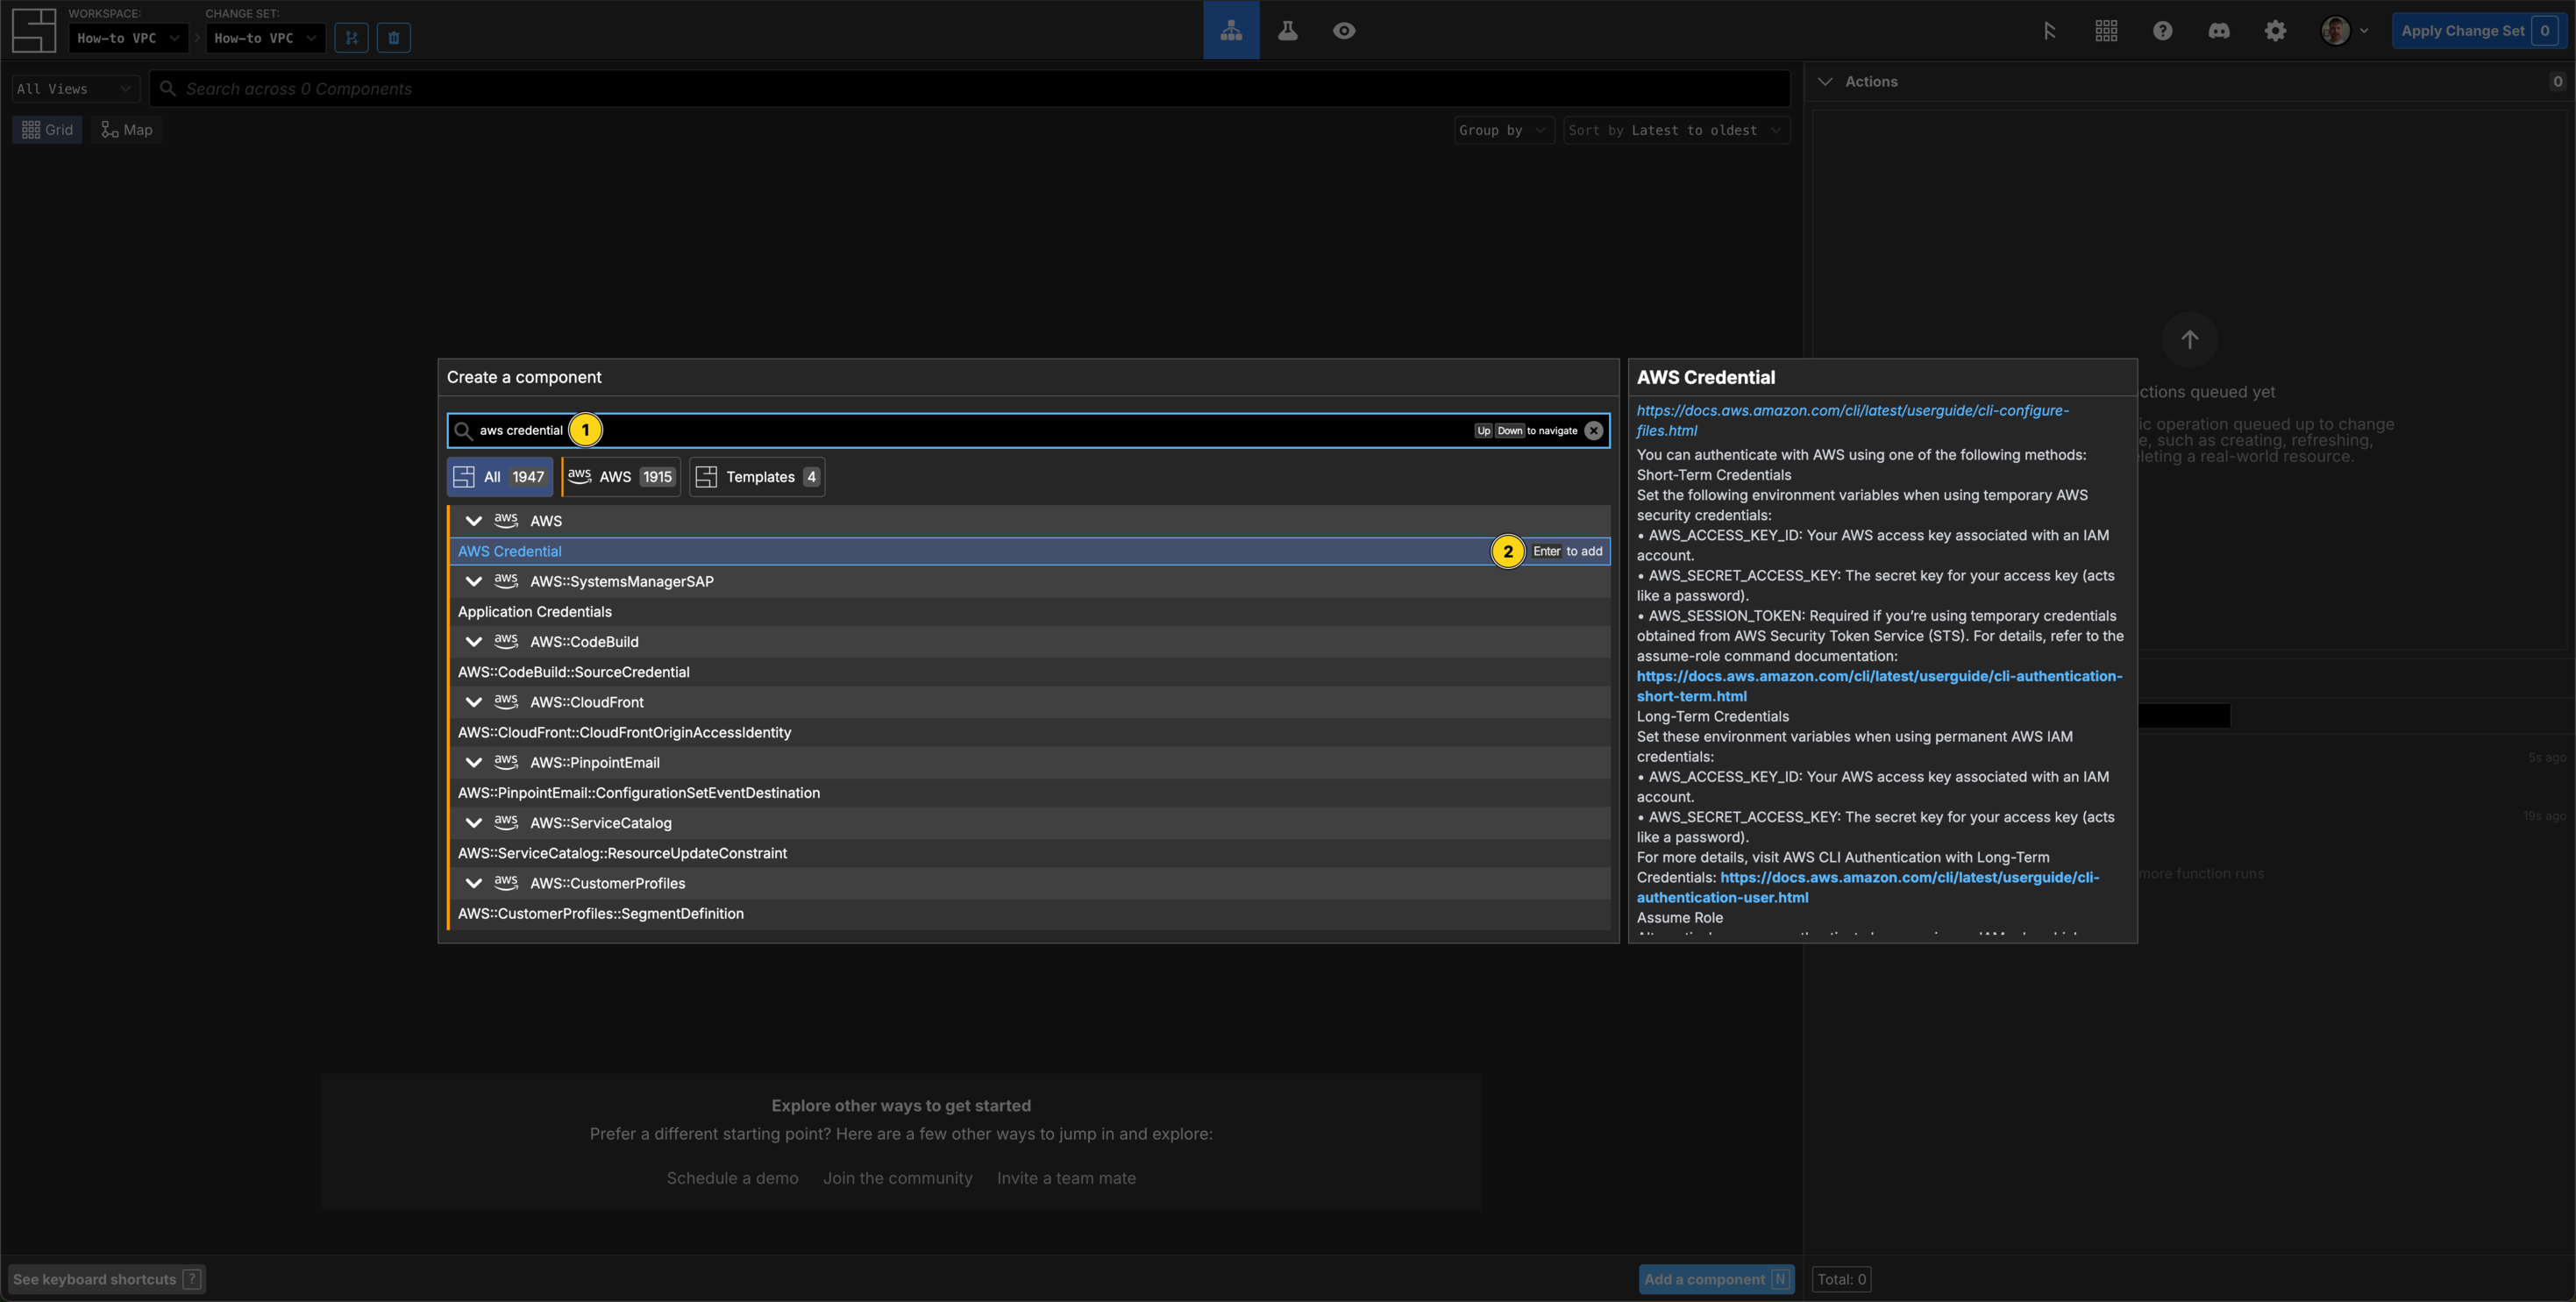The width and height of the screenshot is (2576, 1302).
Task: Open the settings gear icon
Action: pos(2275,31)
